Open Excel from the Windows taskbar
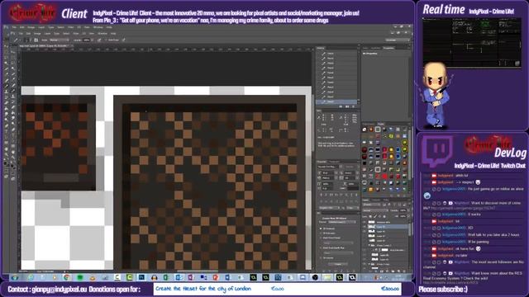The height and width of the screenshot is (297, 529). click(x=165, y=277)
